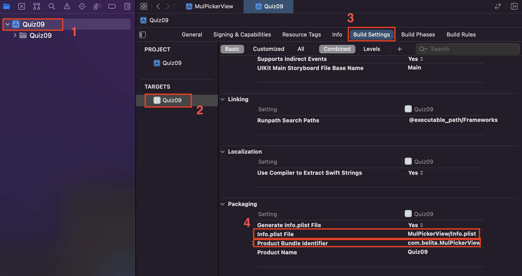The height and width of the screenshot is (276, 522).
Task: Open the Report navigator icon
Action: 127,6
